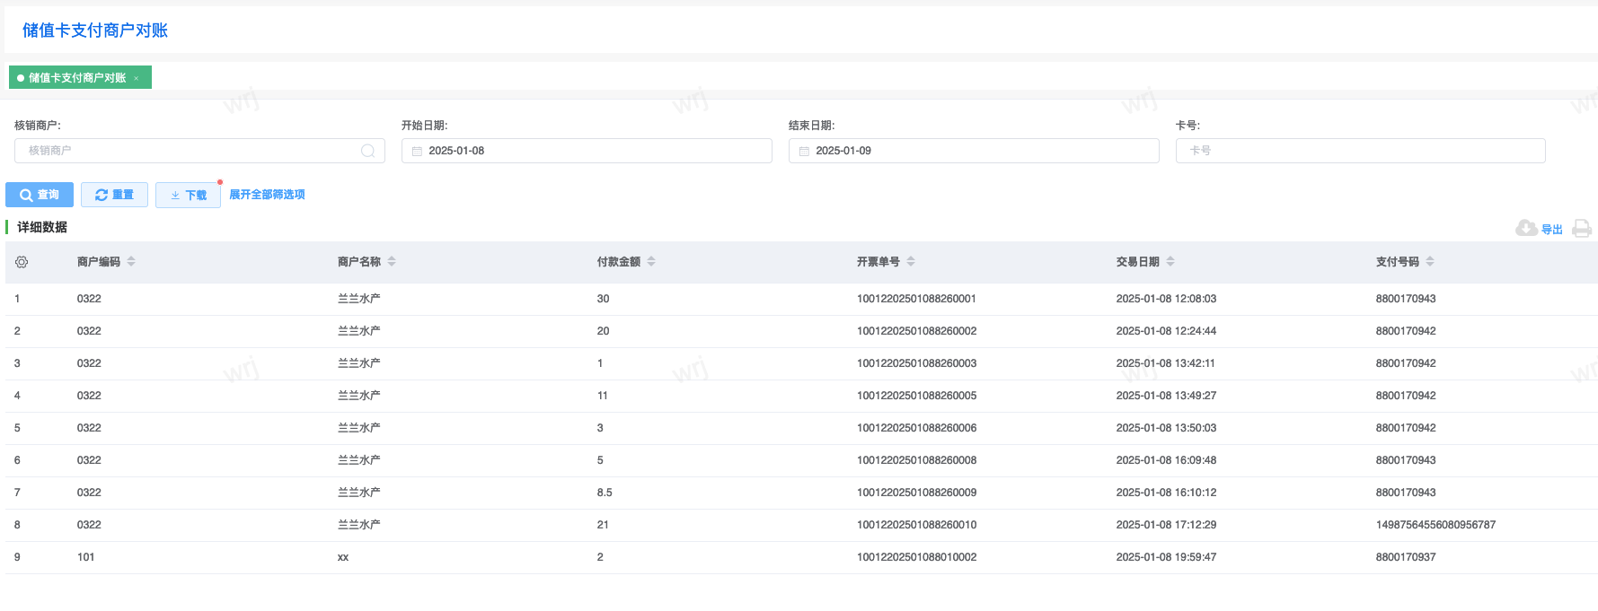
Task: Click invoice number 10012202501088010002
Action: [916, 557]
